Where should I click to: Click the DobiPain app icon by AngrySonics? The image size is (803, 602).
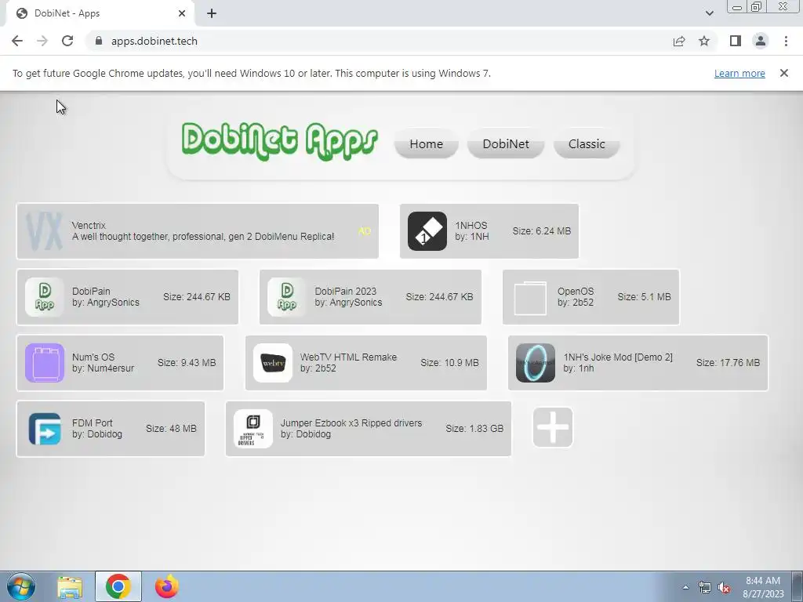(x=45, y=297)
